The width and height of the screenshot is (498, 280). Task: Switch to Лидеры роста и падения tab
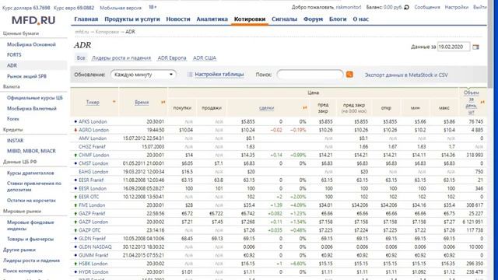click(x=121, y=58)
